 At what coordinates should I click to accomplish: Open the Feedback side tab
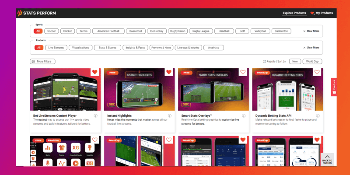coord(334,87)
